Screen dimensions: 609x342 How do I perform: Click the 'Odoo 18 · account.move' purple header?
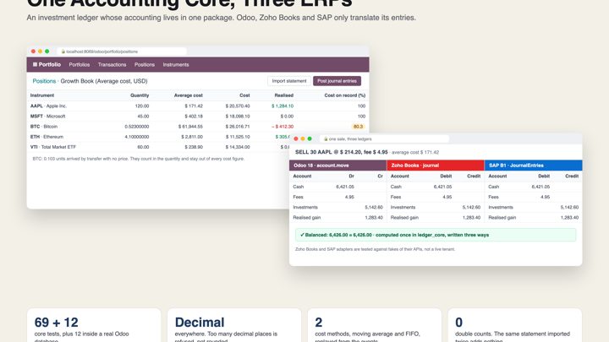click(337, 166)
